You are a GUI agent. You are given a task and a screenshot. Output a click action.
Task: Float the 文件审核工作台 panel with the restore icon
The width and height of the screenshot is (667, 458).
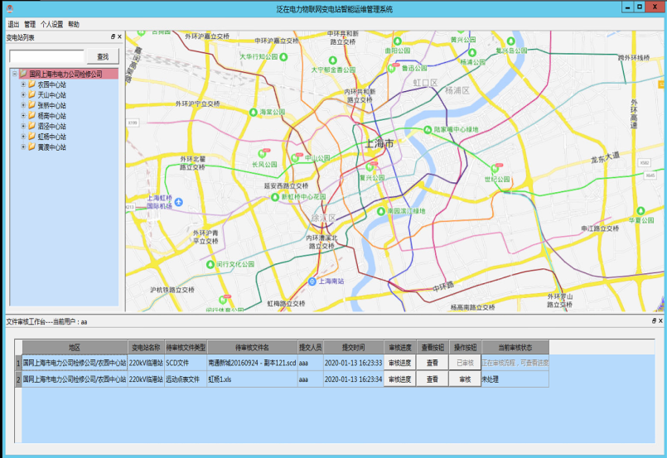(654, 321)
